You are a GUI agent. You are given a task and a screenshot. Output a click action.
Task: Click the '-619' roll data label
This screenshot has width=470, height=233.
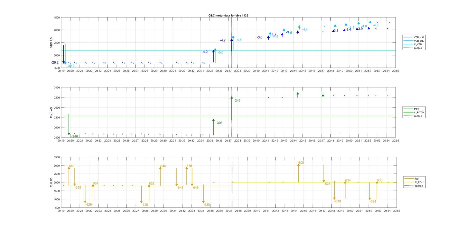pos(337,201)
